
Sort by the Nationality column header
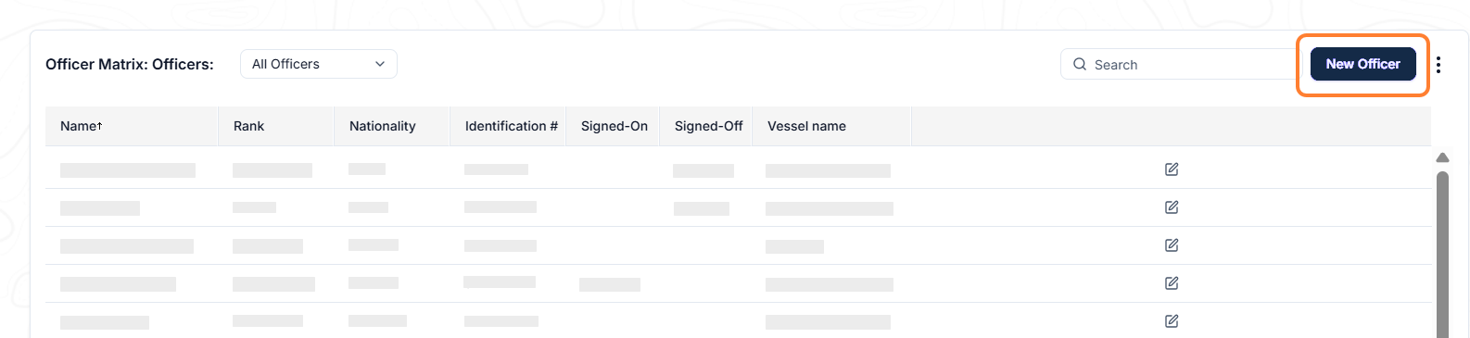tap(382, 126)
